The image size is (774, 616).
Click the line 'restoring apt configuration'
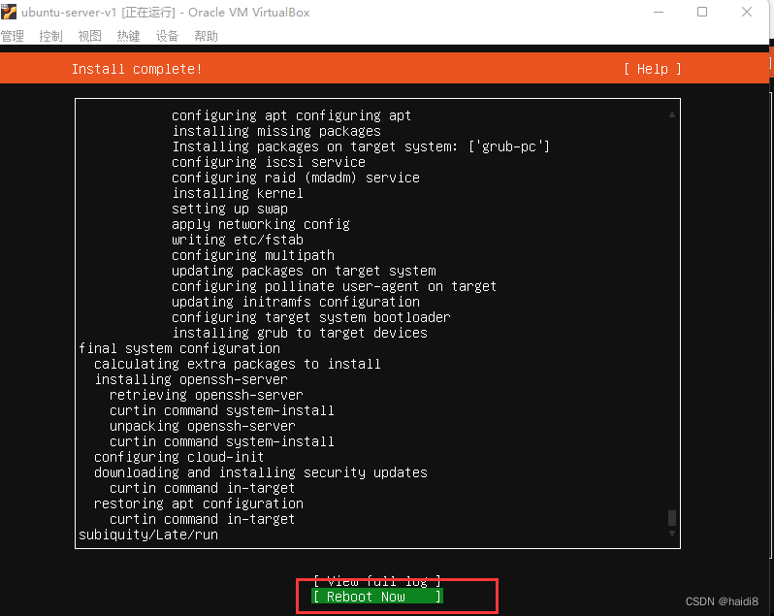199,503
